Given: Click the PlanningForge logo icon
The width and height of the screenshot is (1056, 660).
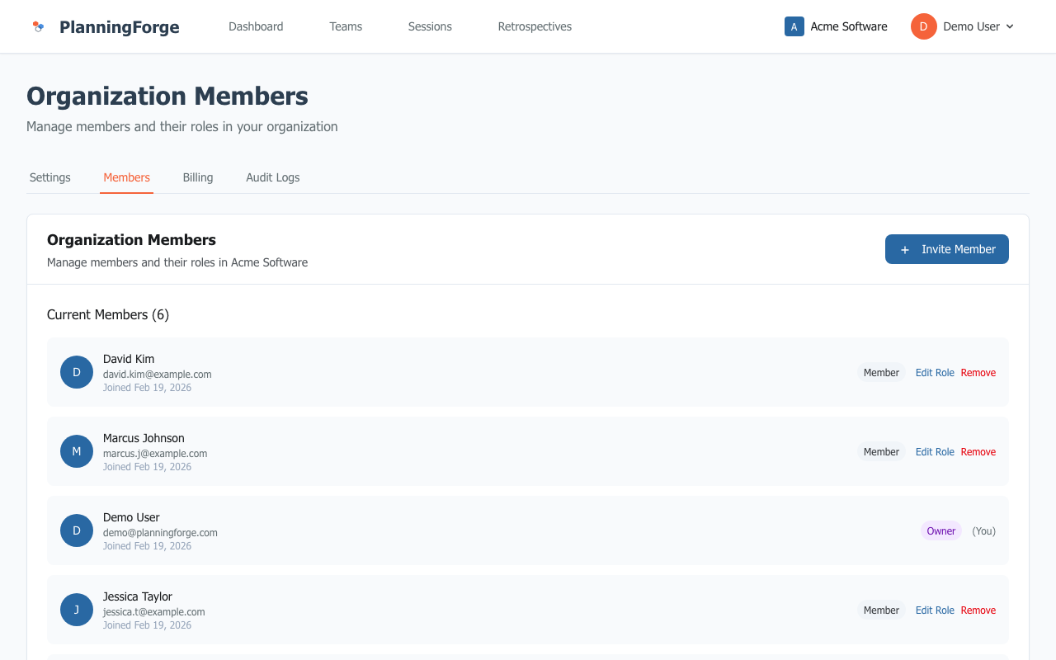Looking at the screenshot, I should (38, 26).
